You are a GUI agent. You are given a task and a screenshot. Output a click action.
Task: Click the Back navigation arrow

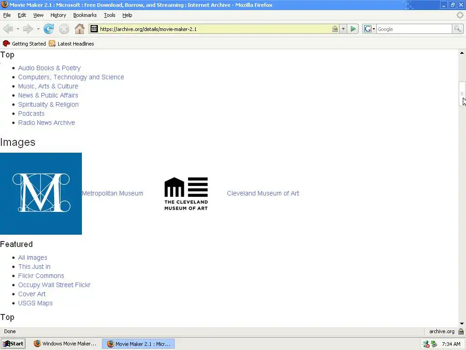click(8, 29)
